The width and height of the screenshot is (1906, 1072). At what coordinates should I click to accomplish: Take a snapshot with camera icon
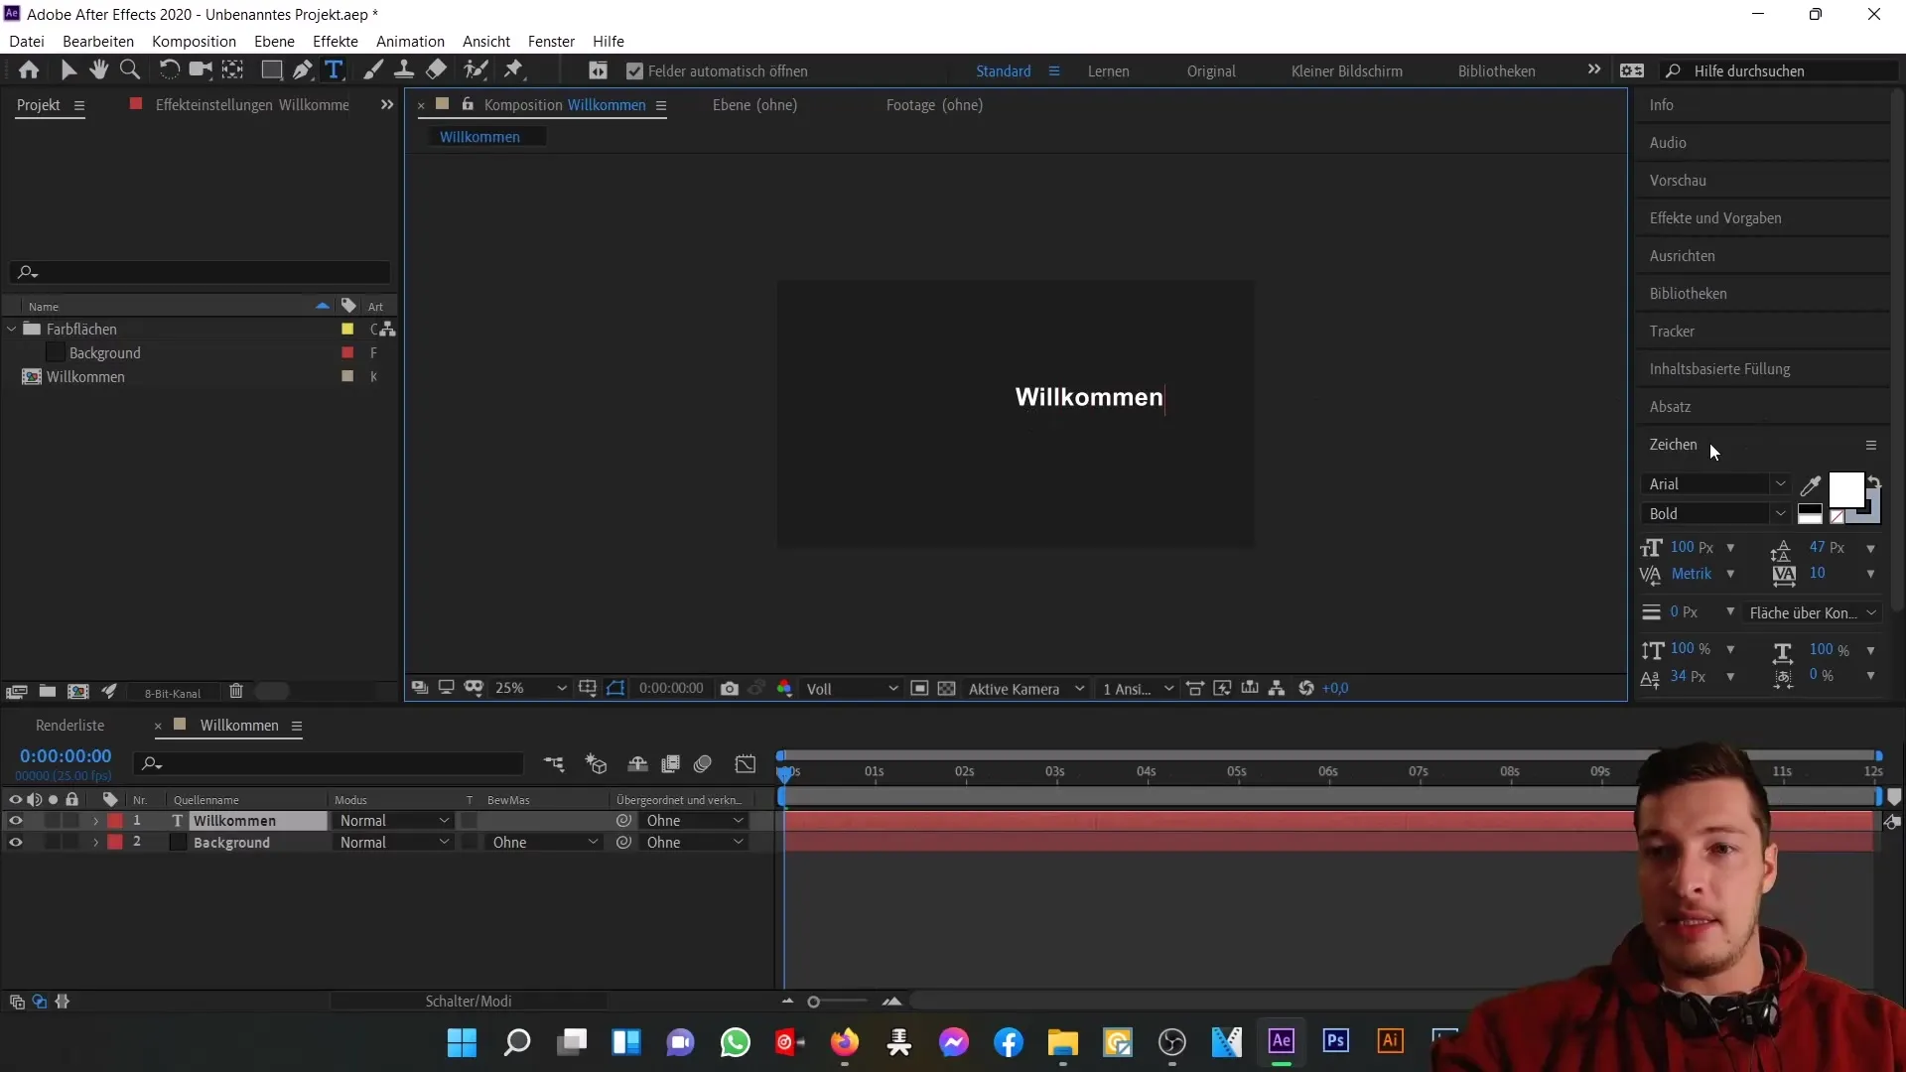click(730, 689)
